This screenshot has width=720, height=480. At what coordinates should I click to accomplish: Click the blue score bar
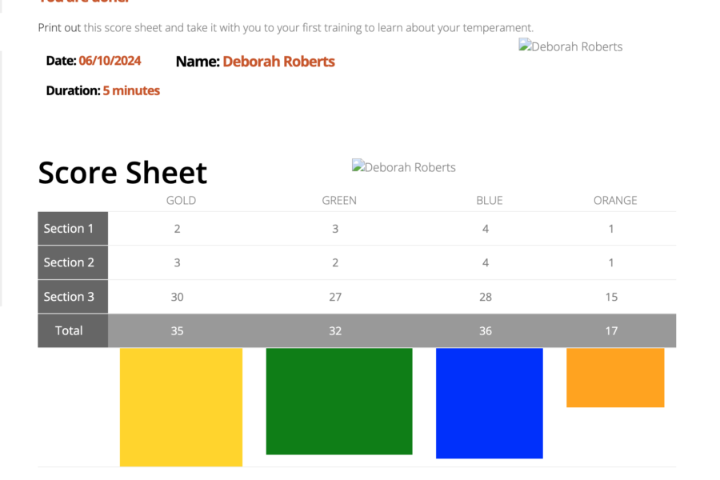pyautogui.click(x=489, y=403)
